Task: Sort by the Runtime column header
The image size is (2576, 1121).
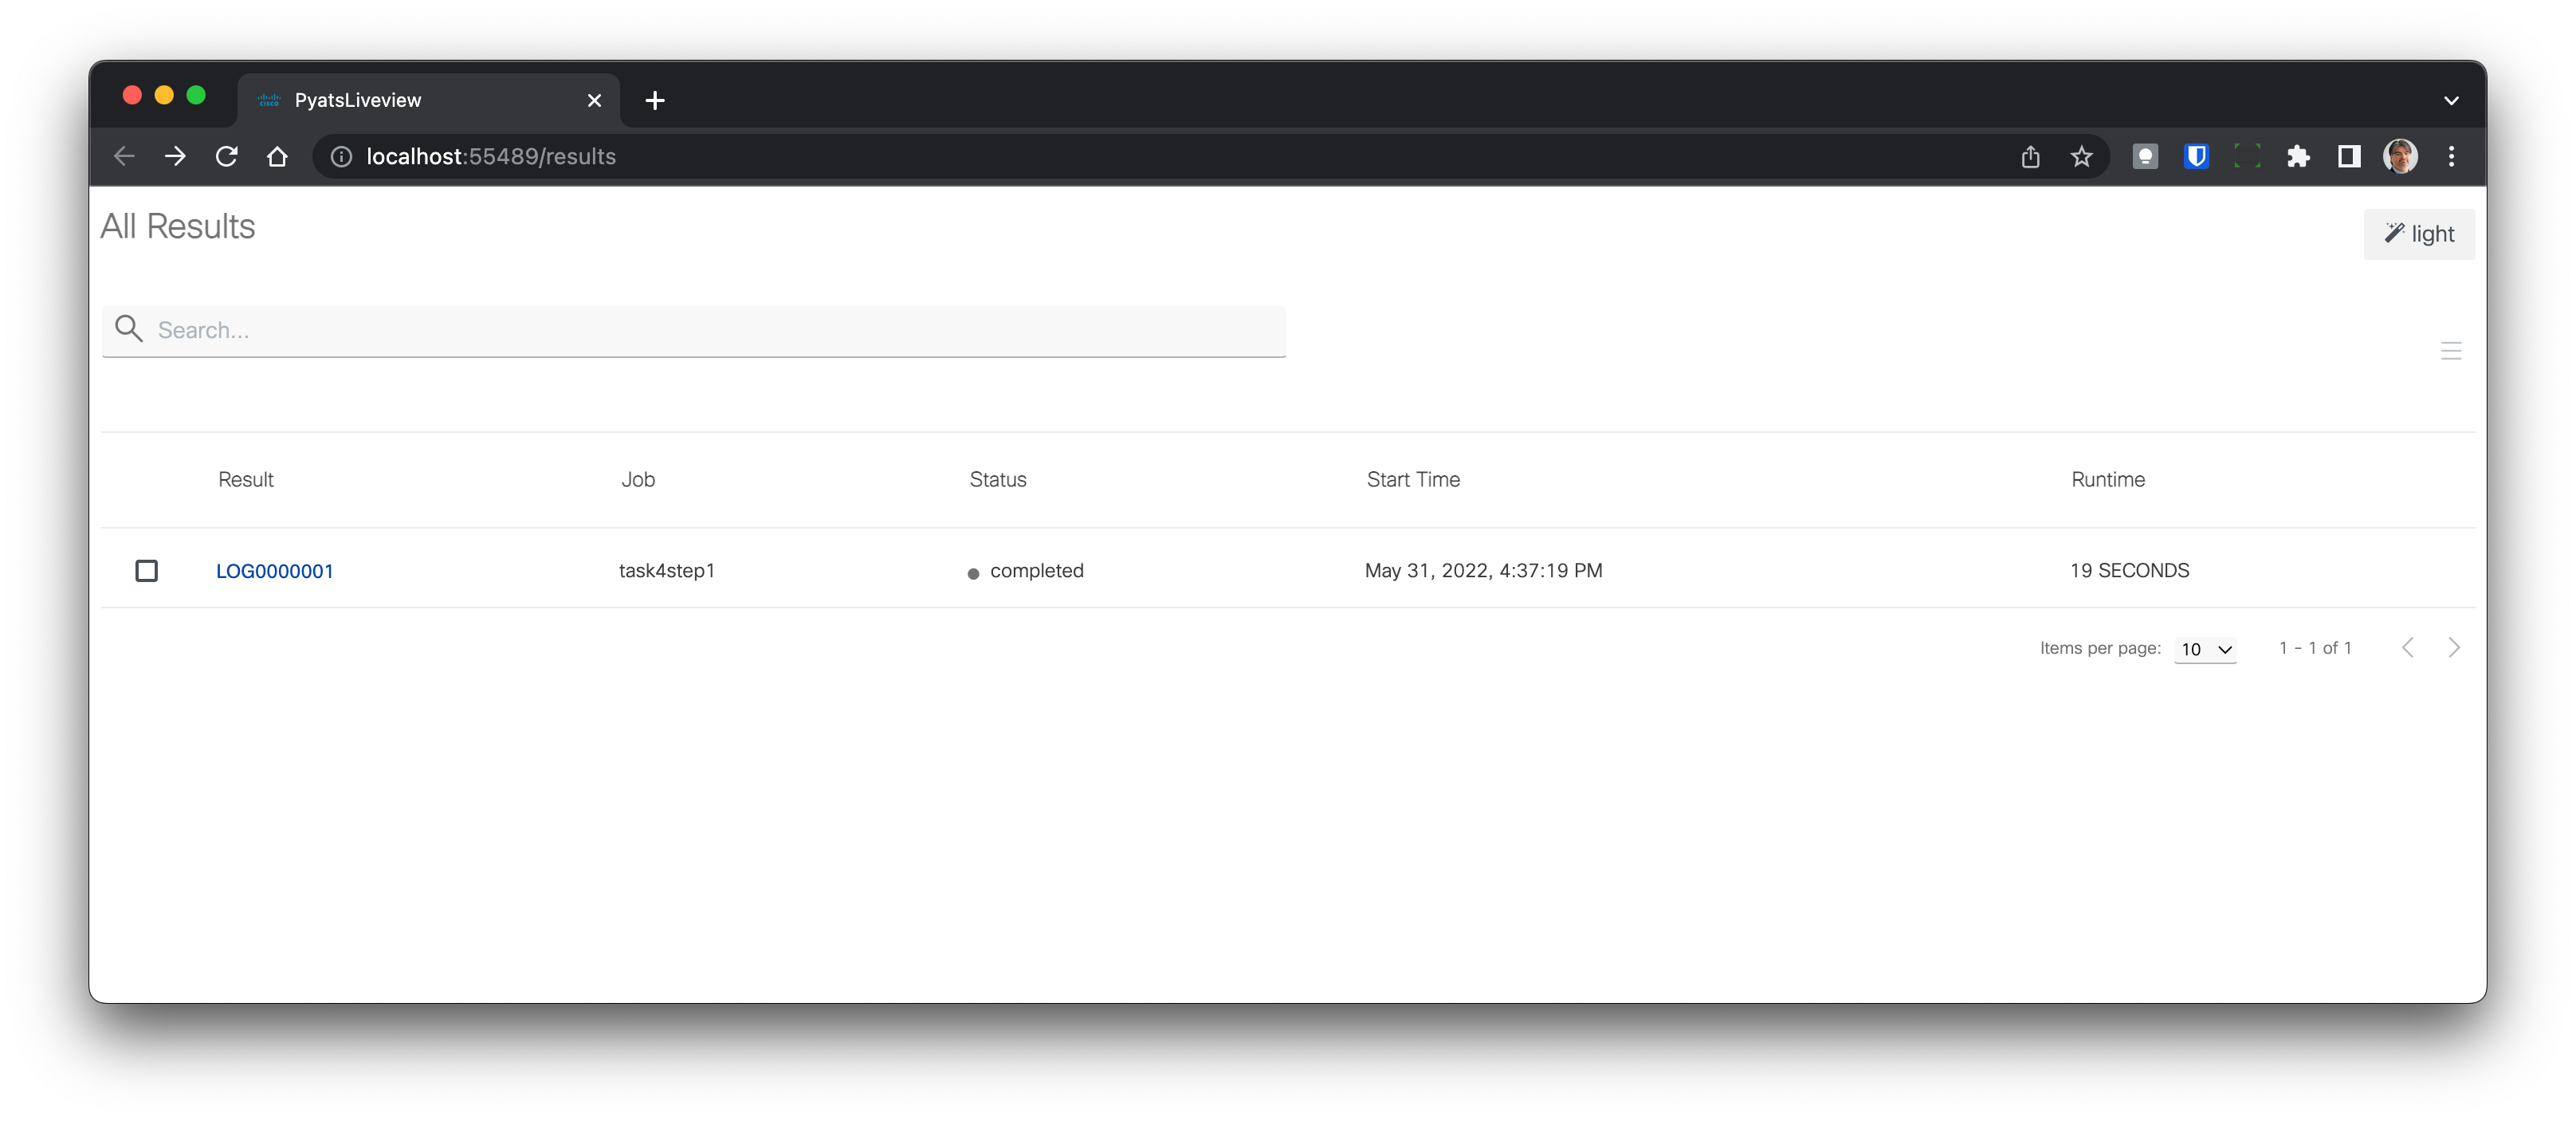Action: 2108,479
